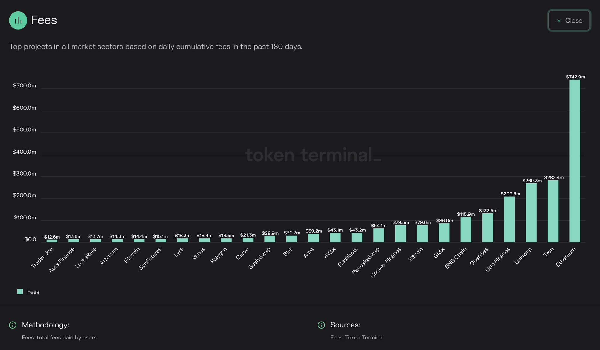Click the X icon inside the Close button
Viewport: 600px width, 350px height.
pyautogui.click(x=558, y=20)
